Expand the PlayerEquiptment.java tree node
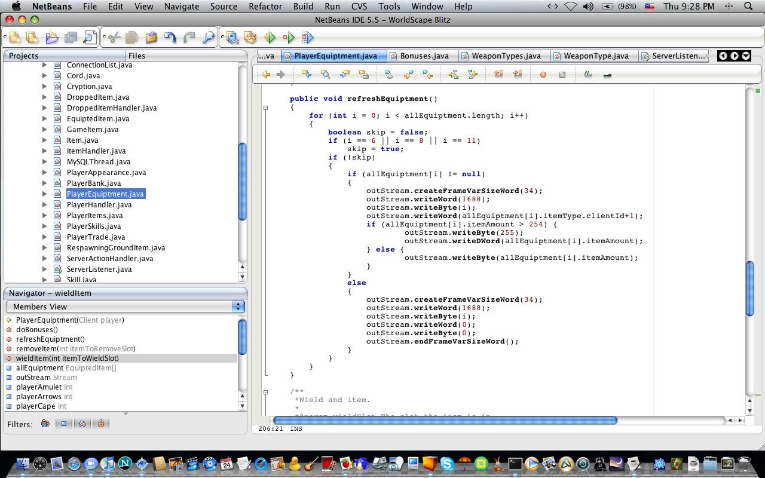This screenshot has height=478, width=765. 45,194
